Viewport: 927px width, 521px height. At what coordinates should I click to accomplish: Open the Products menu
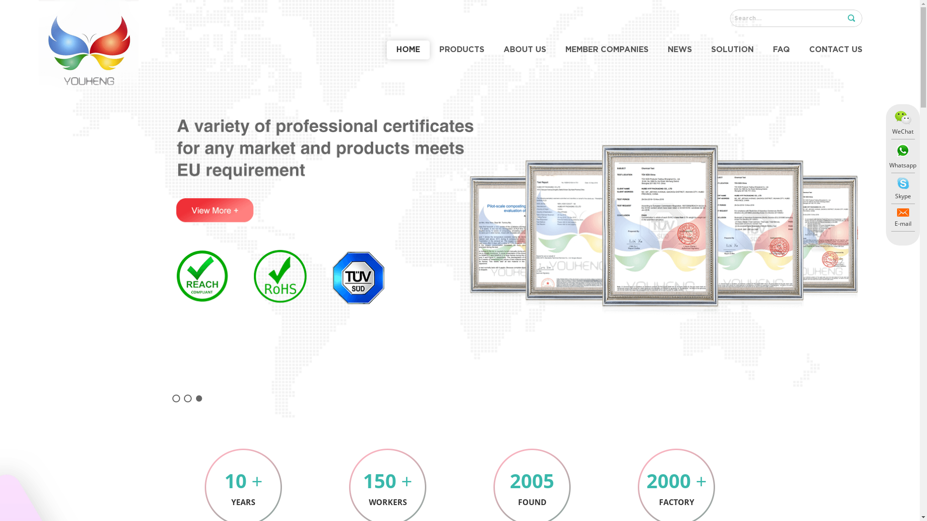tap(462, 50)
